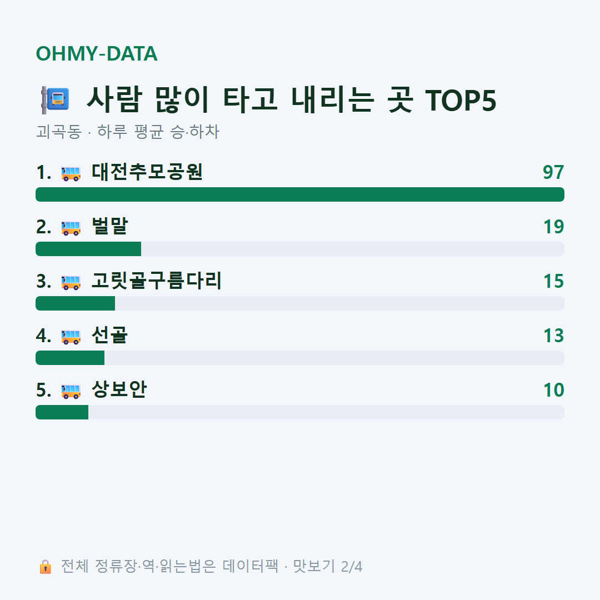
Task: Click the progress bar under 선골
Action: pyautogui.click(x=300, y=358)
